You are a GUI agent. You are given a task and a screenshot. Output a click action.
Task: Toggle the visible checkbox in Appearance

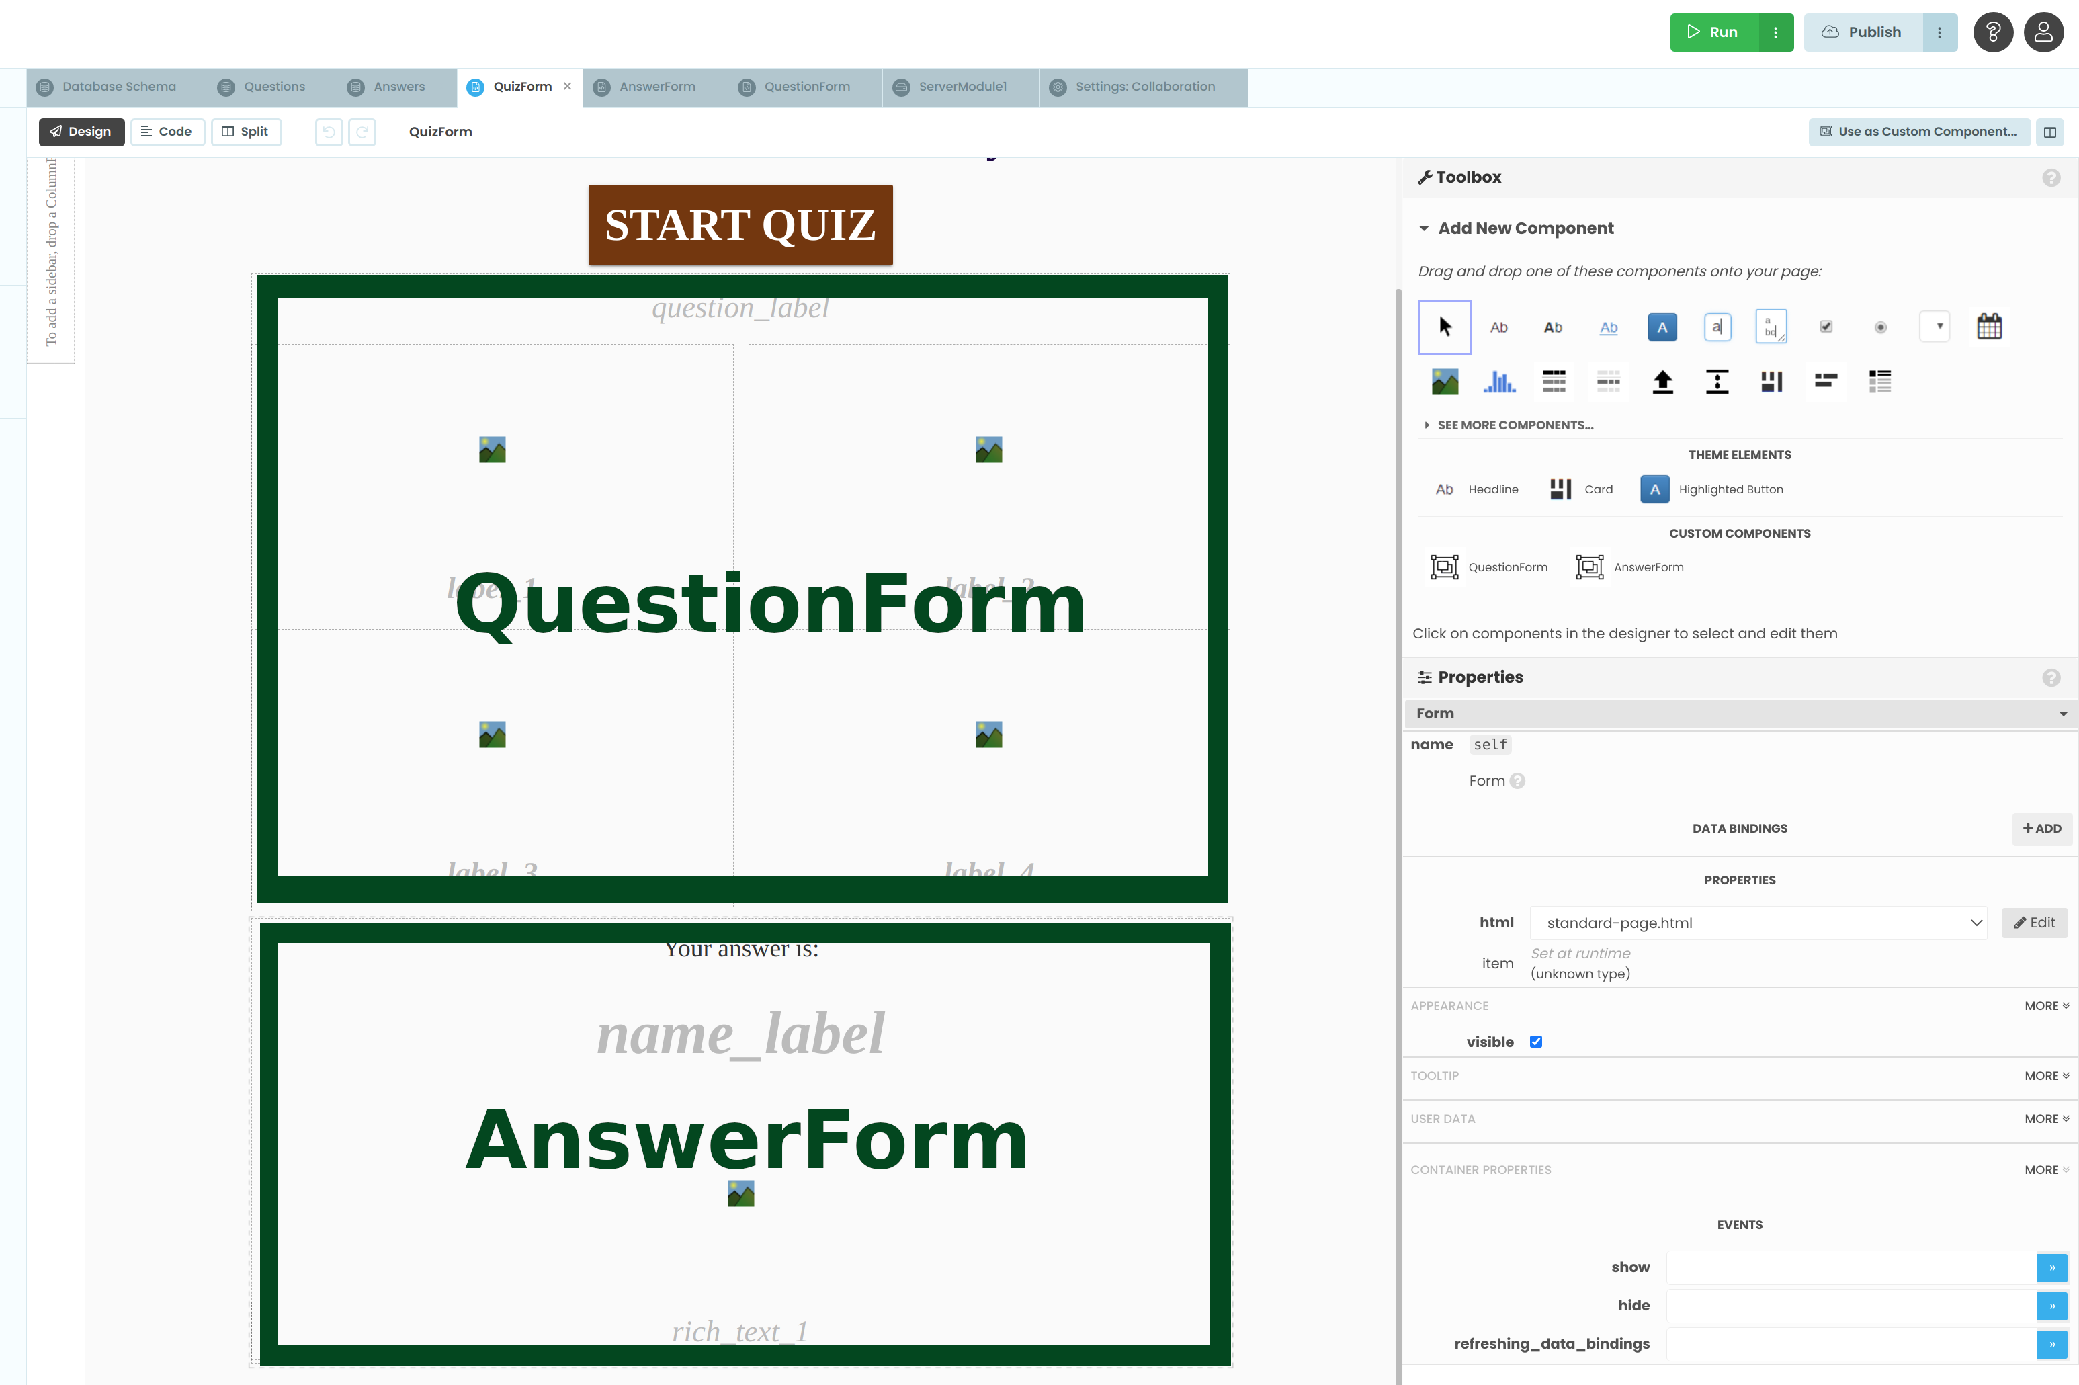1537,1042
